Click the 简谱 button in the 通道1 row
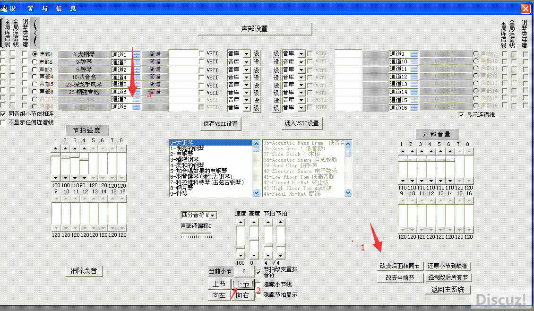This screenshot has width=534, height=311. tap(155, 54)
